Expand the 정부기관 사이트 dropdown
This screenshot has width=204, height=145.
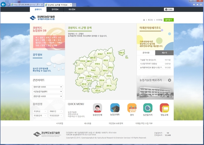tap(47, 87)
